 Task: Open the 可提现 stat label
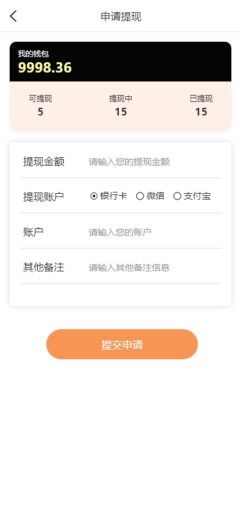40,99
